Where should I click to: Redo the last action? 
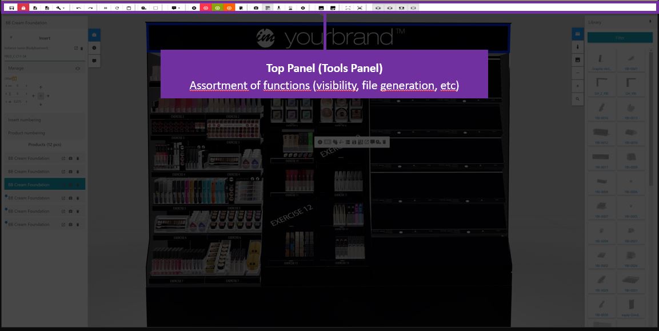pyautogui.click(x=90, y=8)
